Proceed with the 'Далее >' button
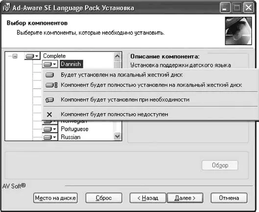259x212 pixels. tap(185, 198)
